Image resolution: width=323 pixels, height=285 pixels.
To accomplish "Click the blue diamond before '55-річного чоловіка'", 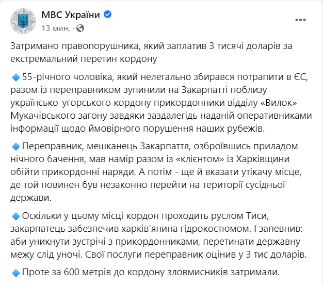I will pyautogui.click(x=15, y=78).
